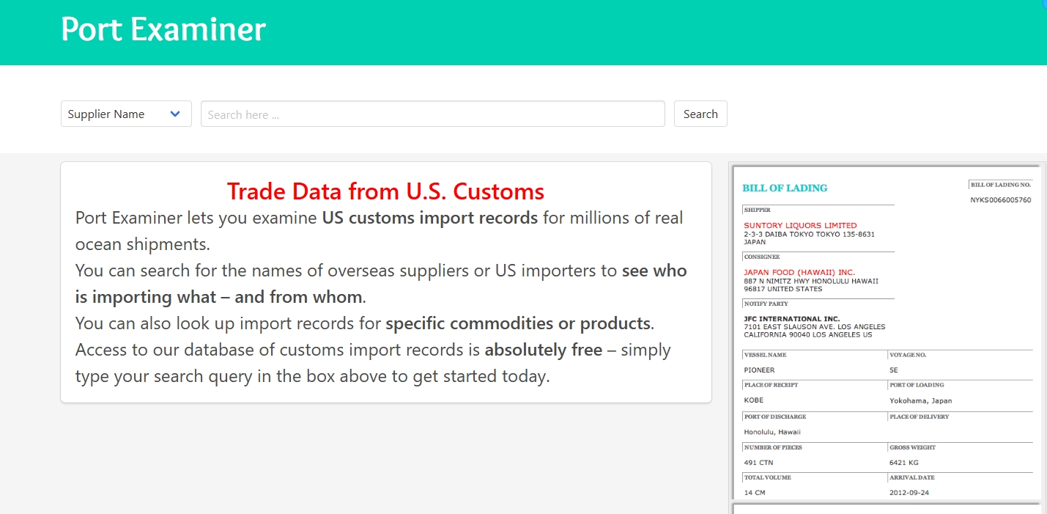Click vessel name PIONEER in the document

(x=759, y=370)
